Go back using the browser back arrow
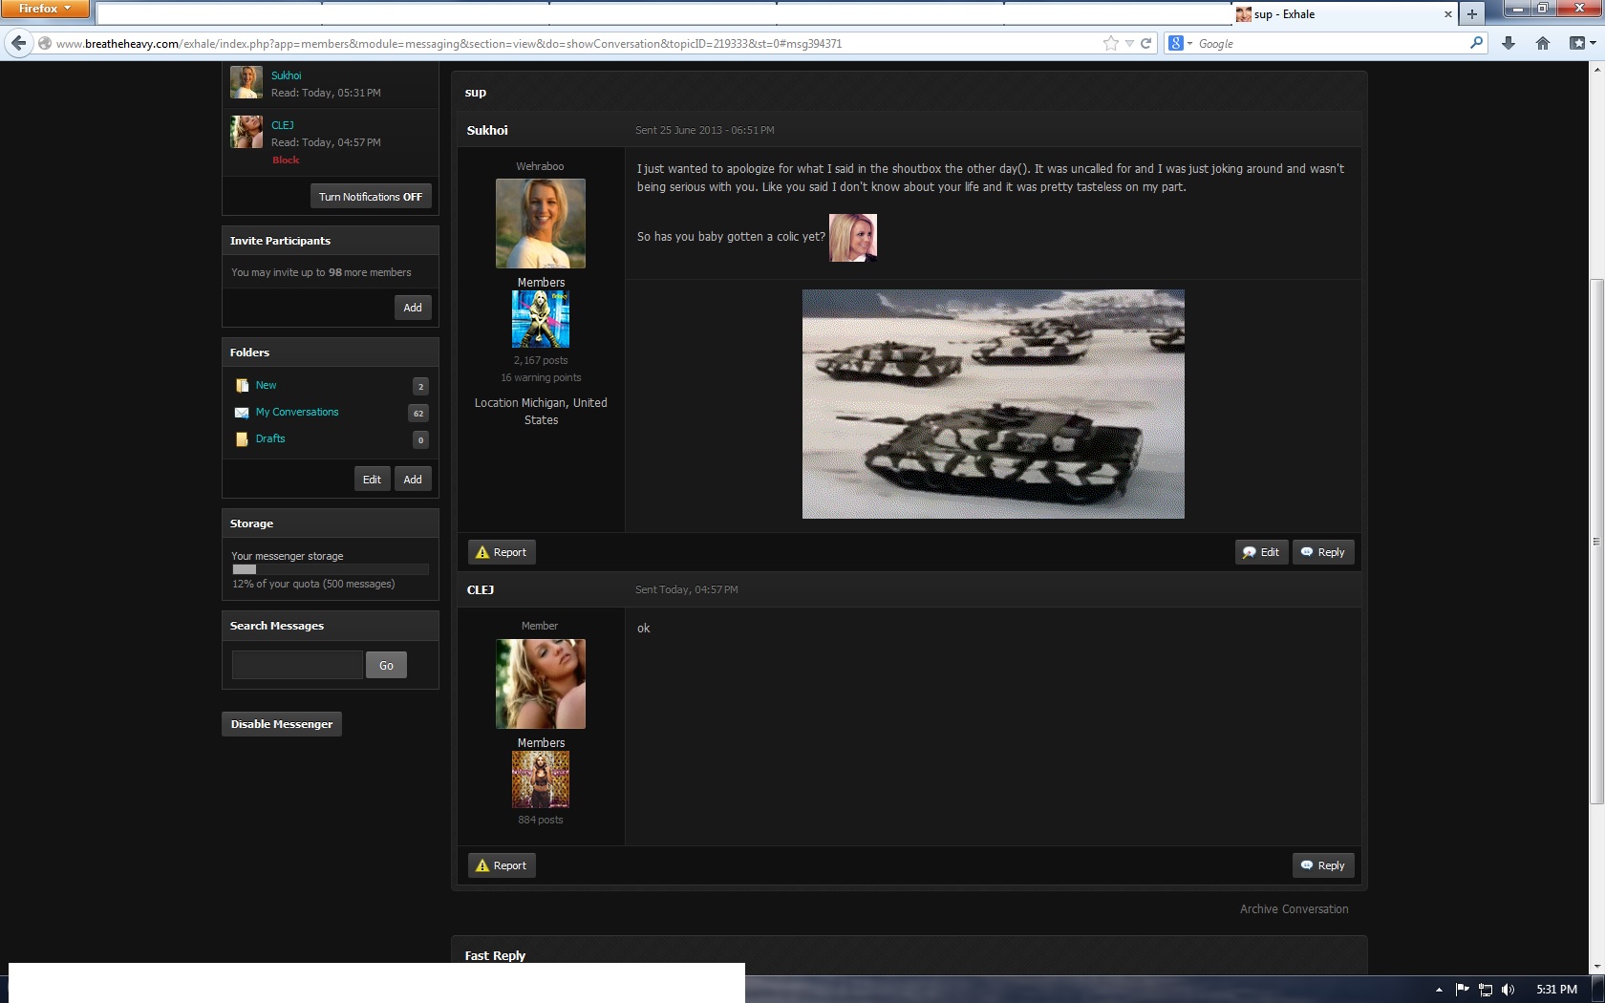The height and width of the screenshot is (1003, 1605). [18, 43]
